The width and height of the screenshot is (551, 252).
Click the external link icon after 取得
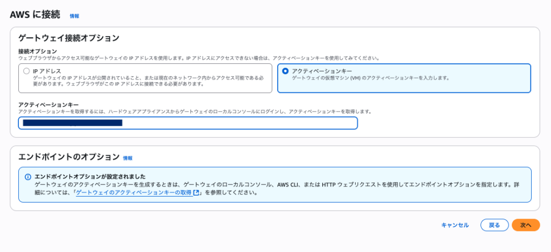tap(196, 193)
